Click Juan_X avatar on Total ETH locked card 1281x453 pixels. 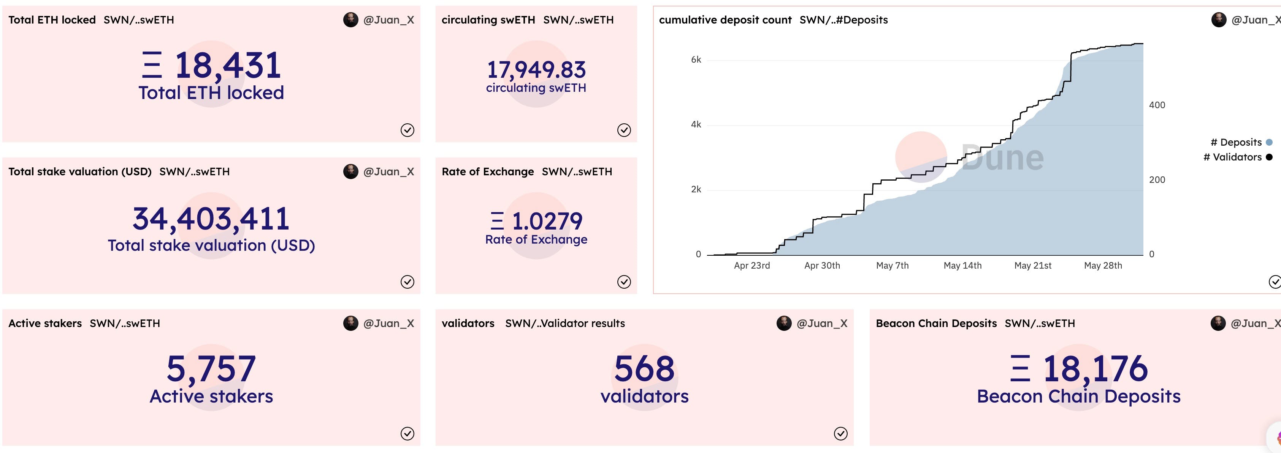click(x=350, y=20)
